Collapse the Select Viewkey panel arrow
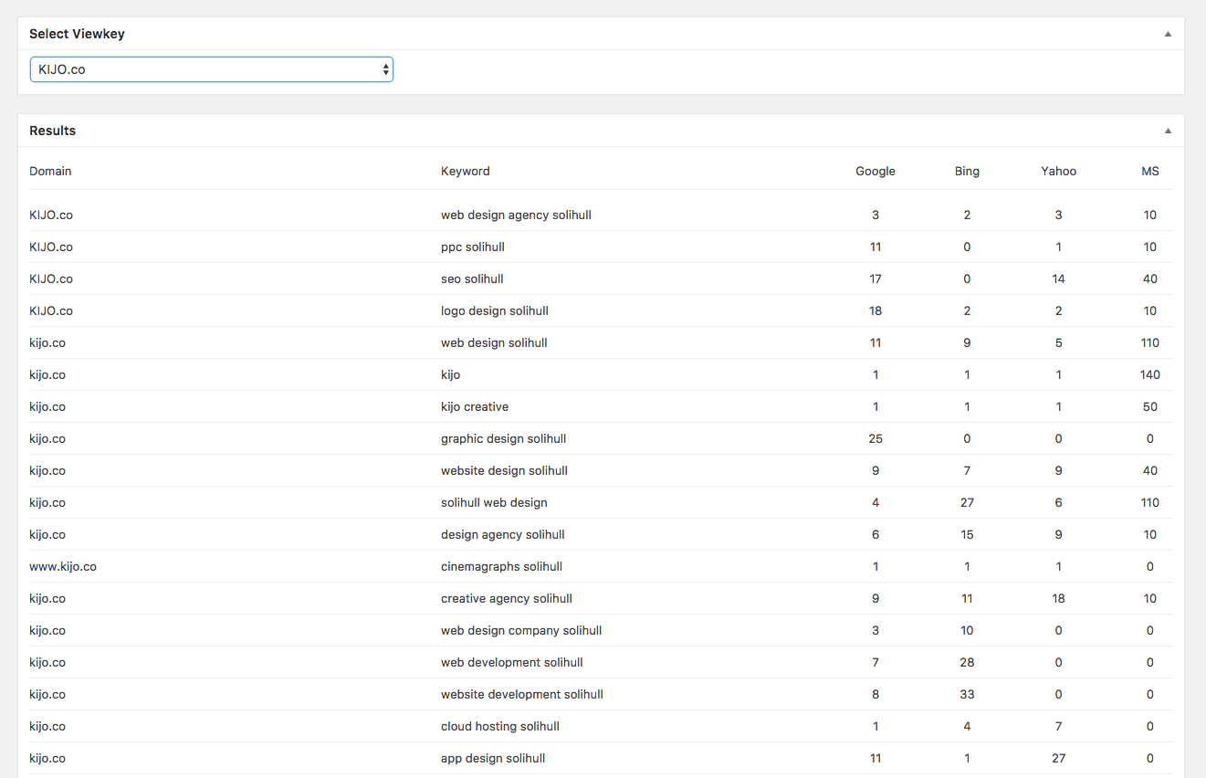The image size is (1206, 778). [1167, 34]
